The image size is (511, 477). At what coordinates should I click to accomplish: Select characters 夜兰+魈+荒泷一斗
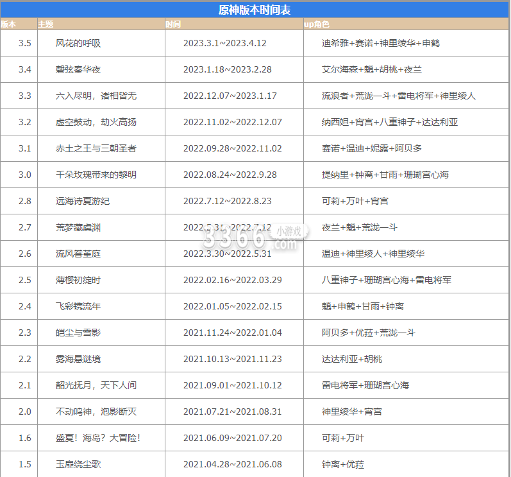(x=360, y=227)
